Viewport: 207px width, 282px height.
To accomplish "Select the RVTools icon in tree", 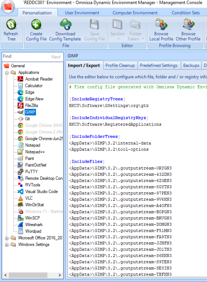I will pos(20,185).
